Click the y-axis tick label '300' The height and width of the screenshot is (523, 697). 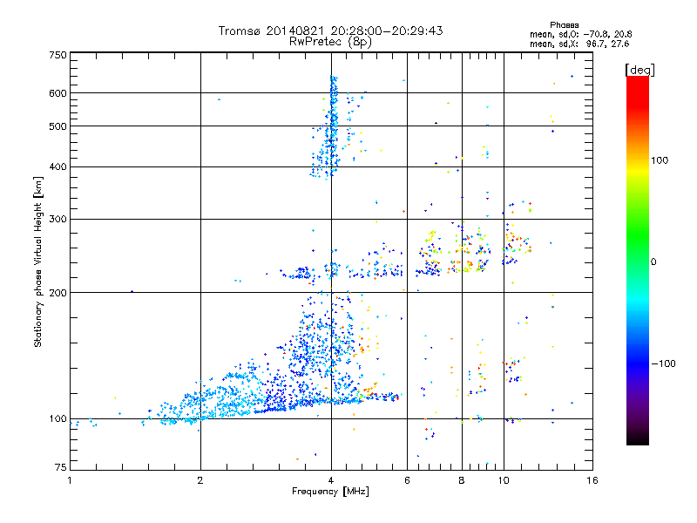pos(58,219)
